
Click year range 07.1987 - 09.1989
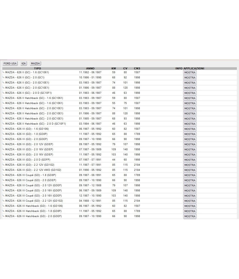[x=90, y=149]
